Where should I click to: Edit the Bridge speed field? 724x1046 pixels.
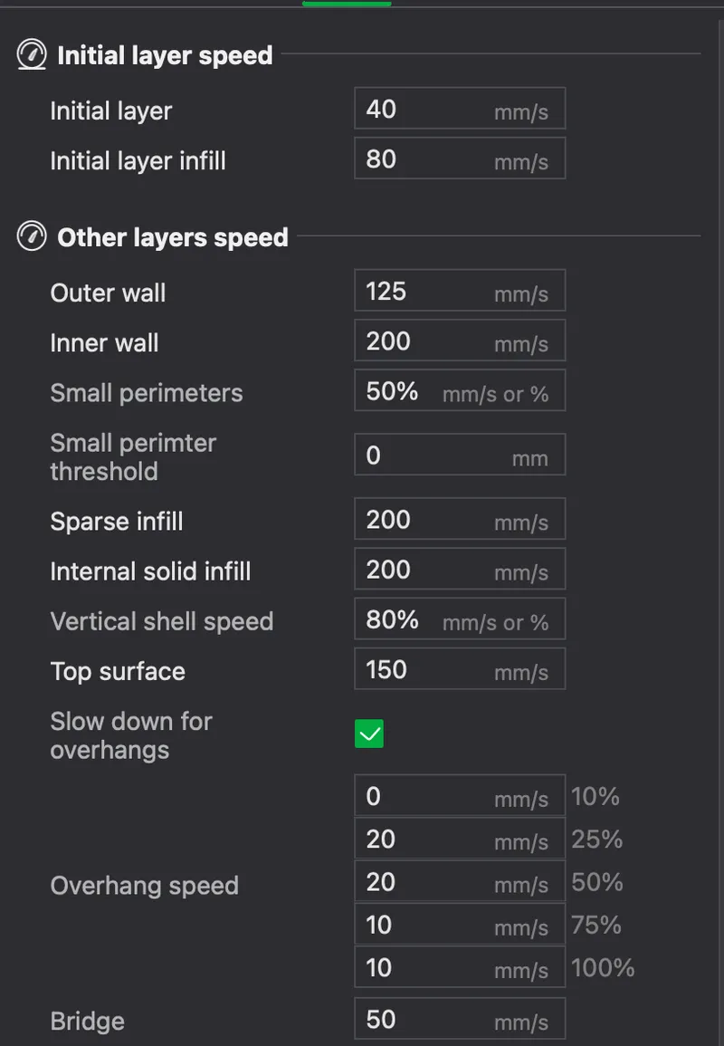click(x=460, y=1019)
